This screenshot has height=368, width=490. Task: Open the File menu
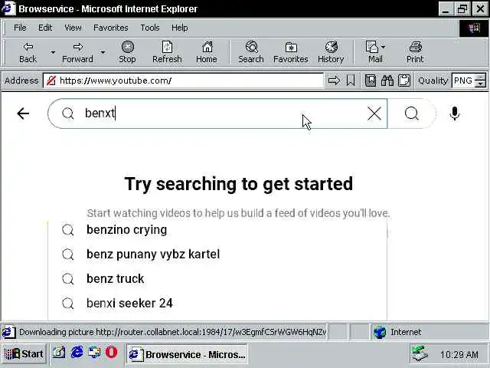(x=20, y=28)
